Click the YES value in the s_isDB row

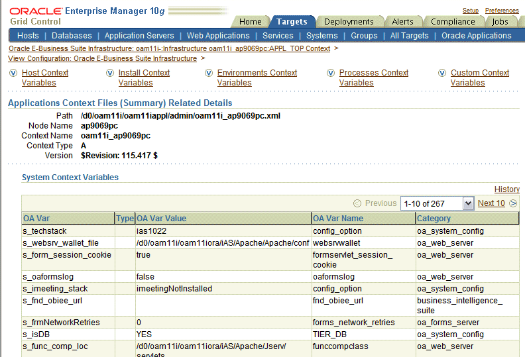pyautogui.click(x=223, y=334)
